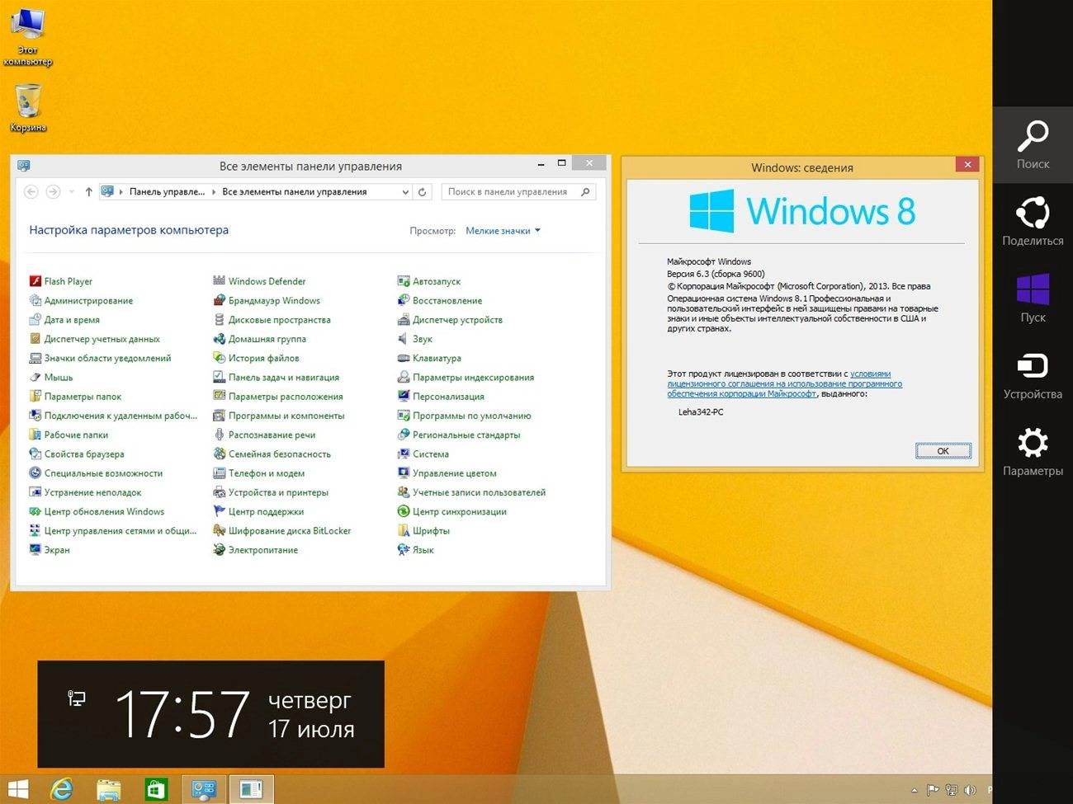This screenshot has width=1073, height=804.
Task: Open Язык (Language) item
Action: 415,549
